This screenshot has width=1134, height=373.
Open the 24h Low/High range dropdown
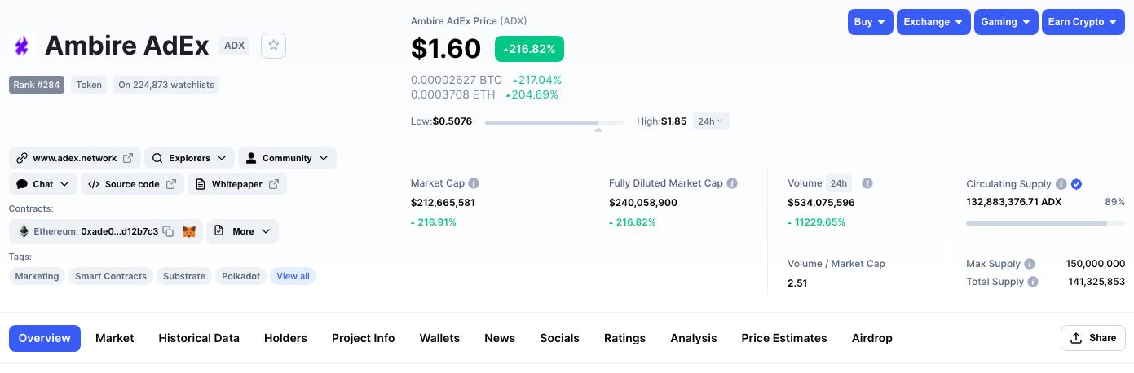(711, 121)
